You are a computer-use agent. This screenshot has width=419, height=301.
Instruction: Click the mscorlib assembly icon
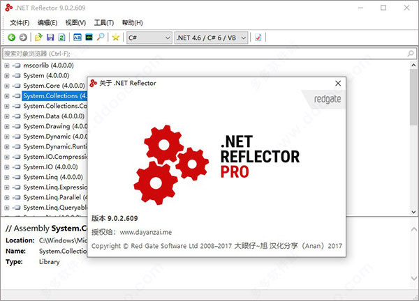click(x=17, y=65)
